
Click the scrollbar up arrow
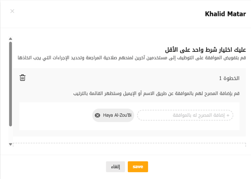pos(10,39)
